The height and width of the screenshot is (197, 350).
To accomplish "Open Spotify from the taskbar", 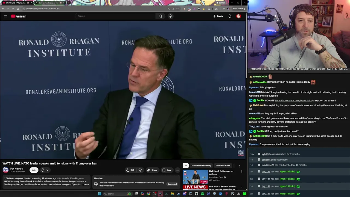I will coord(202,194).
